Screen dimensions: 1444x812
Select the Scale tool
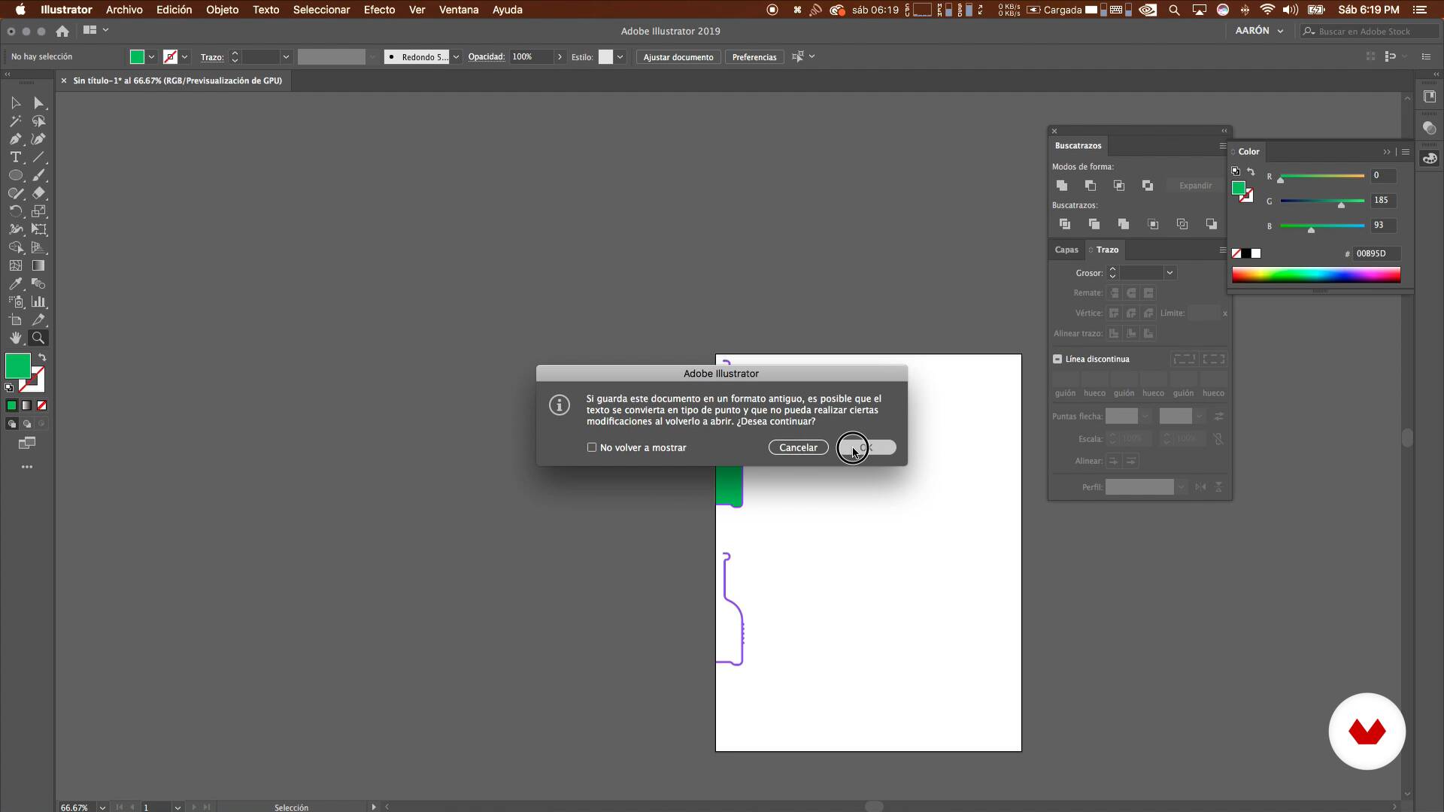39,211
